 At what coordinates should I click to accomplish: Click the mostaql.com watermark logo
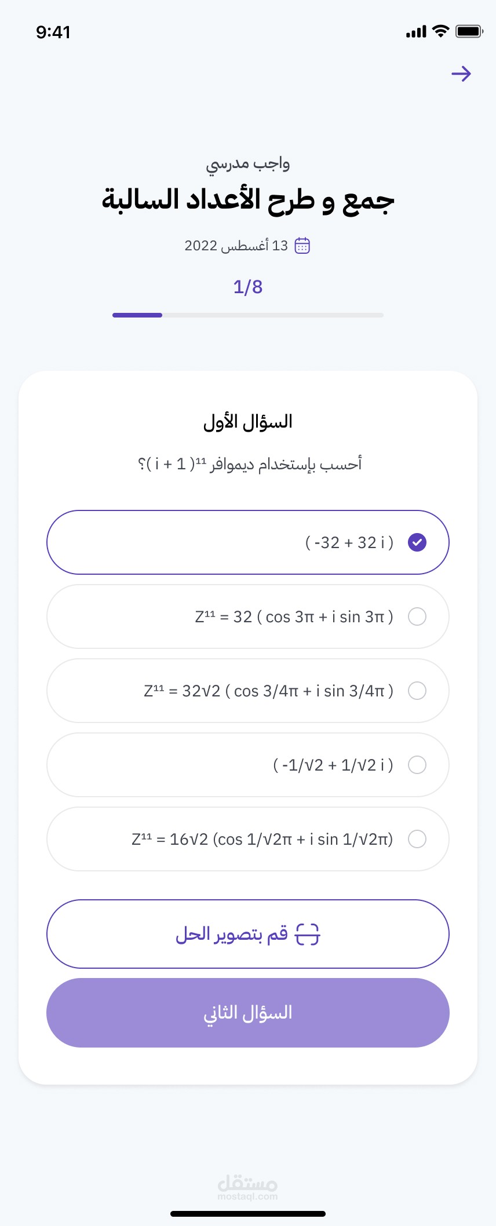(248, 1188)
